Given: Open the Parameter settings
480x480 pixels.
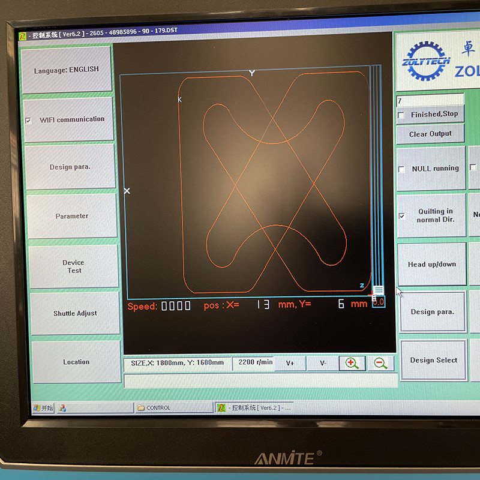Looking at the screenshot, I should tap(71, 216).
